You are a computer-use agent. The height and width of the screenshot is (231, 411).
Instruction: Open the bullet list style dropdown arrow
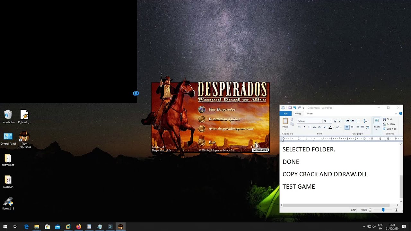tap(361, 121)
